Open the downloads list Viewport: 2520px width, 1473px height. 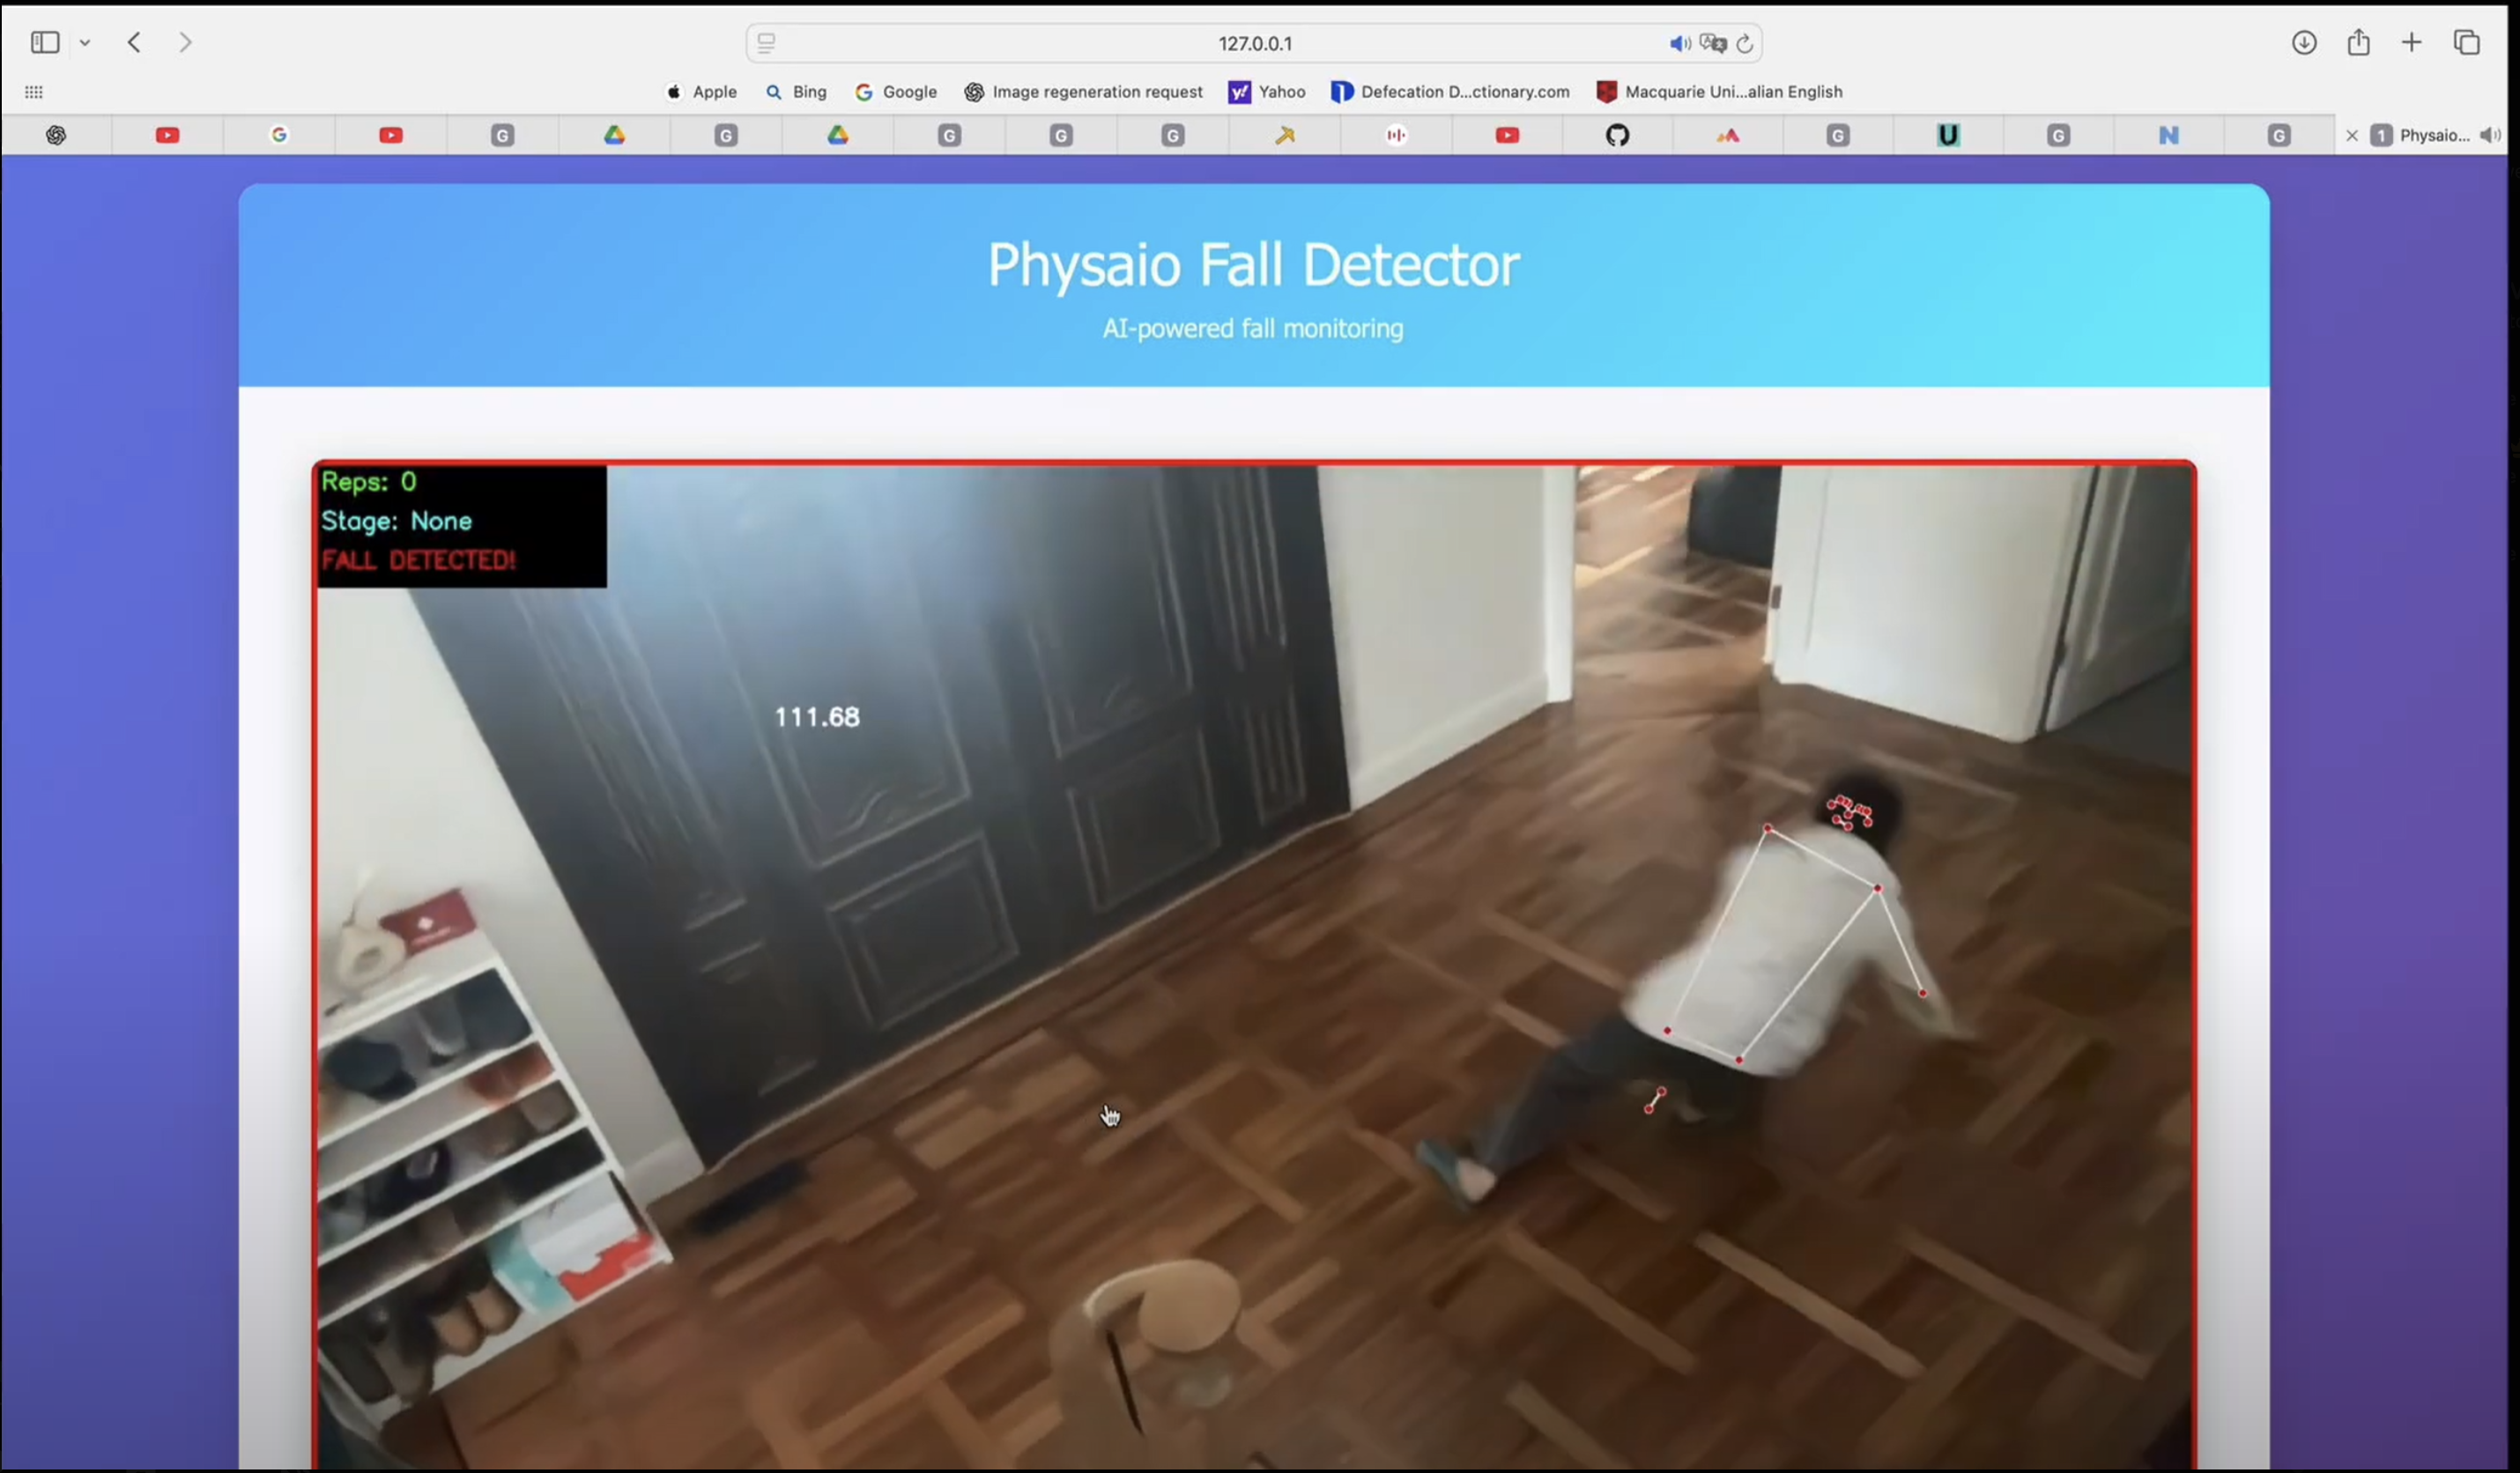(x=2304, y=42)
